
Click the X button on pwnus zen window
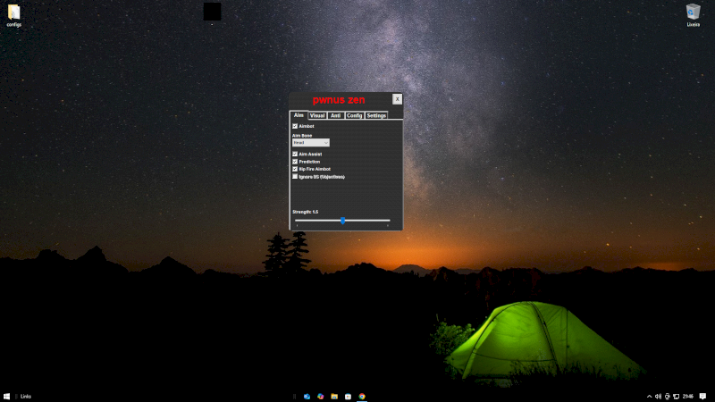[x=397, y=99]
